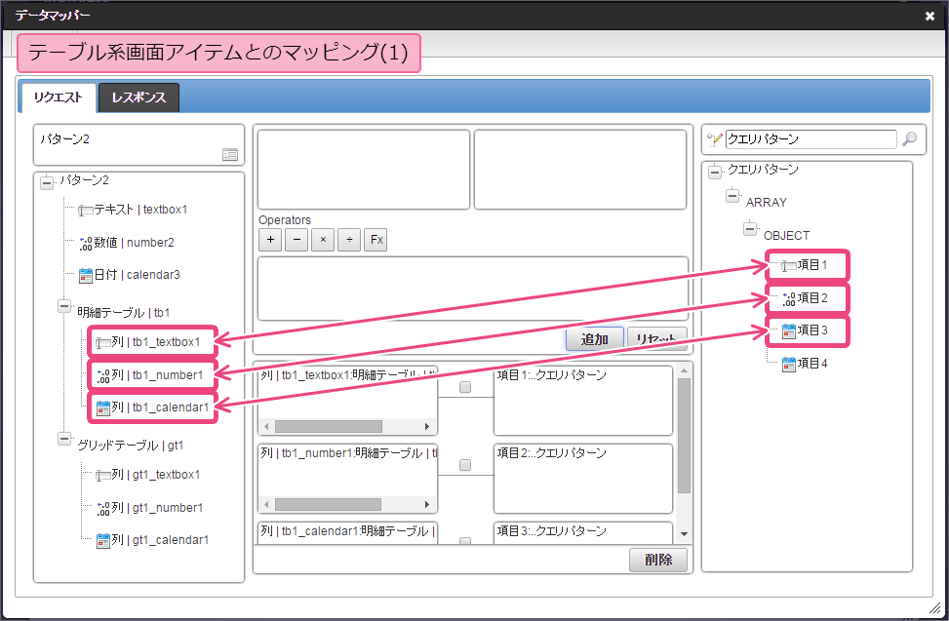Viewport: 949px width, 621px height.
Task: Click the gt1_calendar1 calendar icon
Action: coord(103,541)
